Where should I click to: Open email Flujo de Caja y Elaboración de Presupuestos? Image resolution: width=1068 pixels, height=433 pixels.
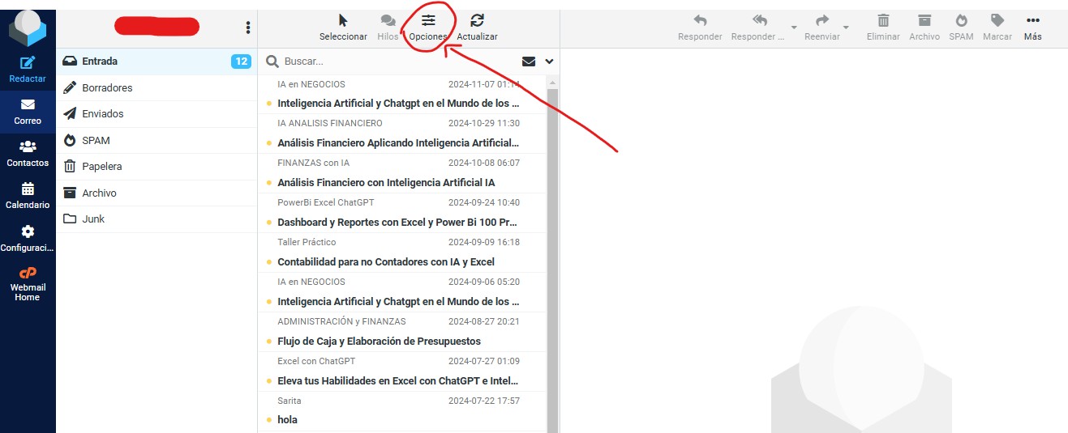click(x=402, y=333)
